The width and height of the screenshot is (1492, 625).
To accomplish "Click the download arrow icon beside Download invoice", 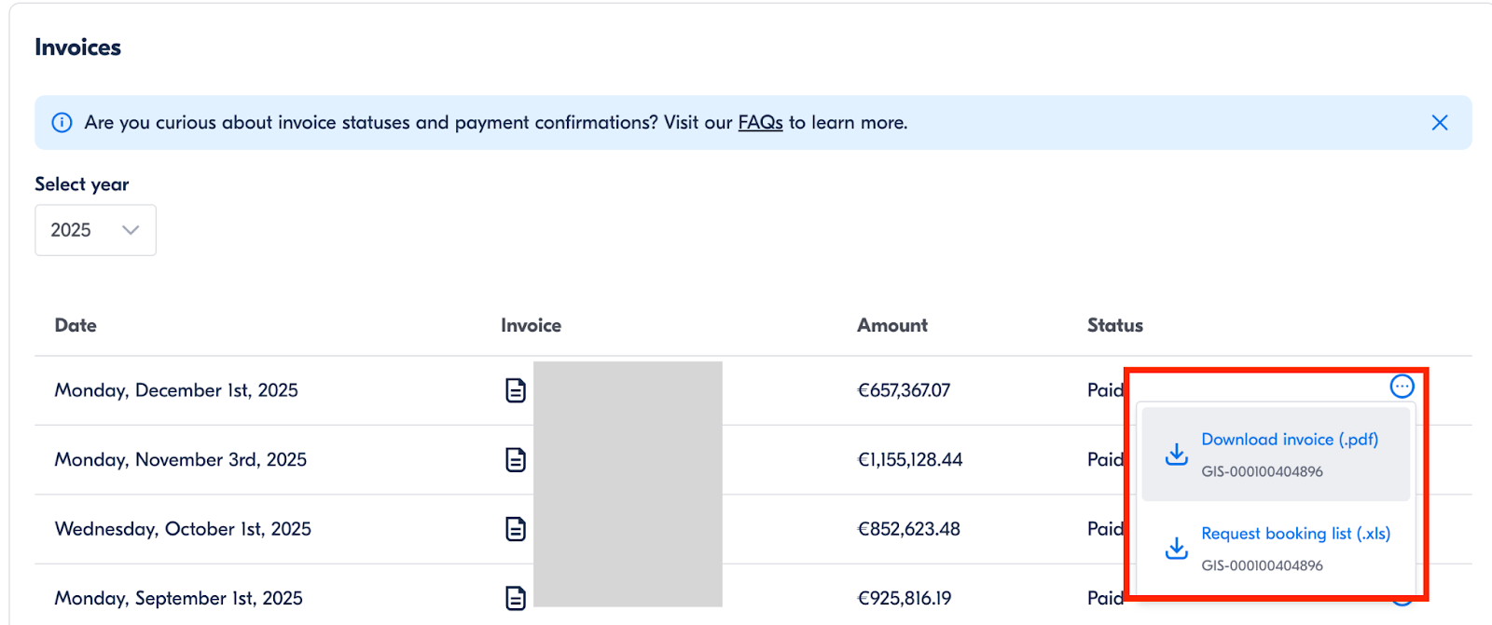I will pyautogui.click(x=1177, y=455).
